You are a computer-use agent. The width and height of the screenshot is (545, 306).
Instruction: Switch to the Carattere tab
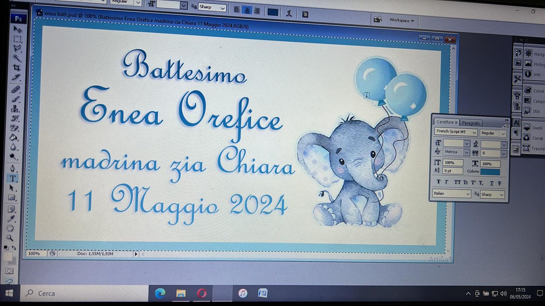point(447,122)
